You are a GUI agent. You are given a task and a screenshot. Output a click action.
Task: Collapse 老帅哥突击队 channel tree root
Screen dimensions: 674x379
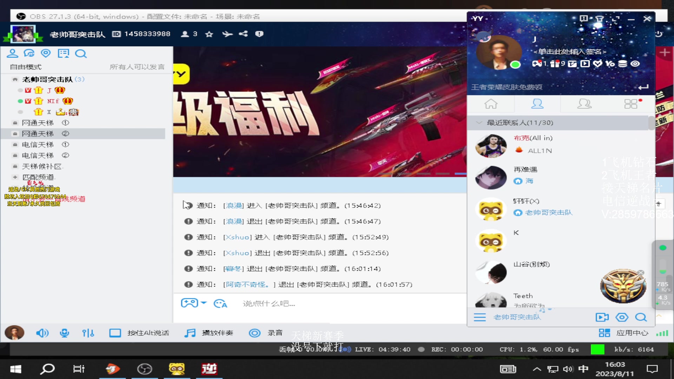[x=15, y=79]
